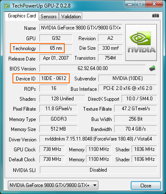Viewport: 166px width, 194px height.
Task: Click the Bandwidth value 70.4 GB/s
Action: (x=136, y=129)
